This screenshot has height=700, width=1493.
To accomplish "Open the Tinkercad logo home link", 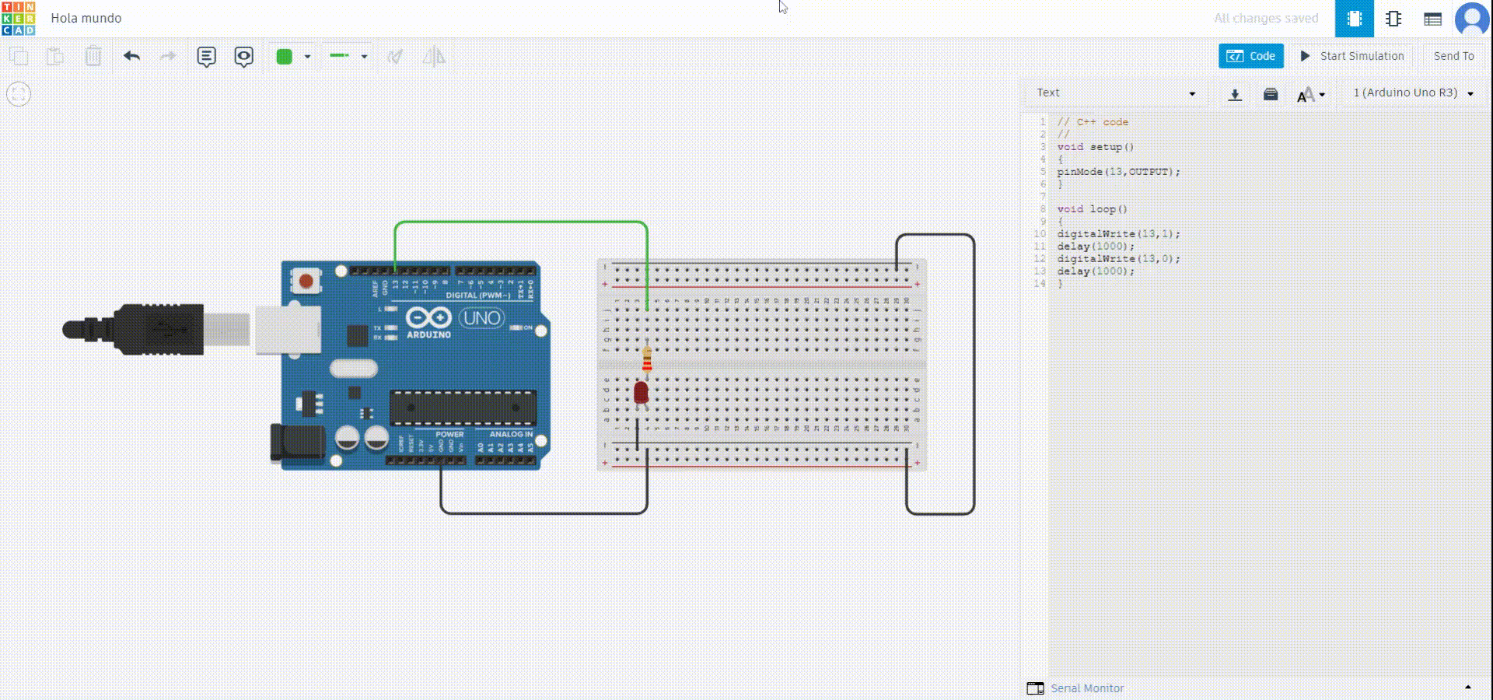I will (x=18, y=18).
